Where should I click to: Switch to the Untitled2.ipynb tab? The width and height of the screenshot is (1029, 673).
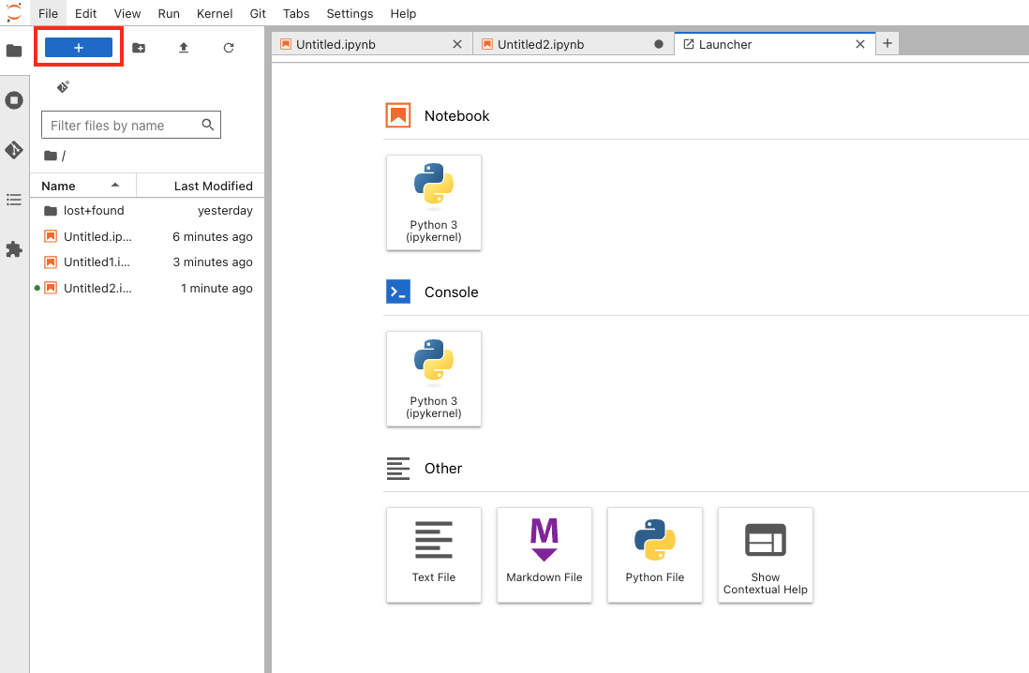540,44
